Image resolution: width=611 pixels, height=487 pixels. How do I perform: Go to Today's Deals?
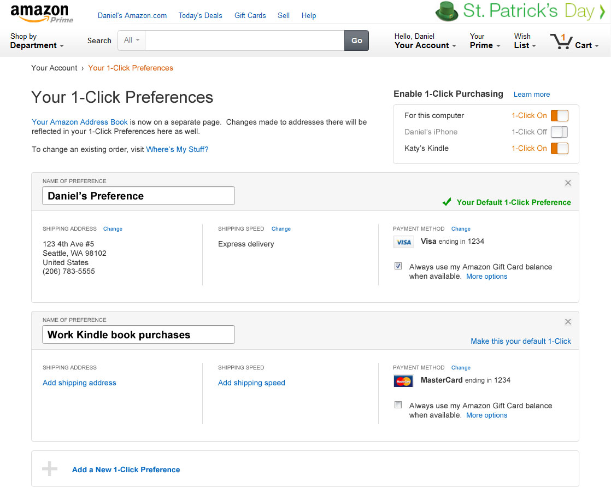point(200,16)
